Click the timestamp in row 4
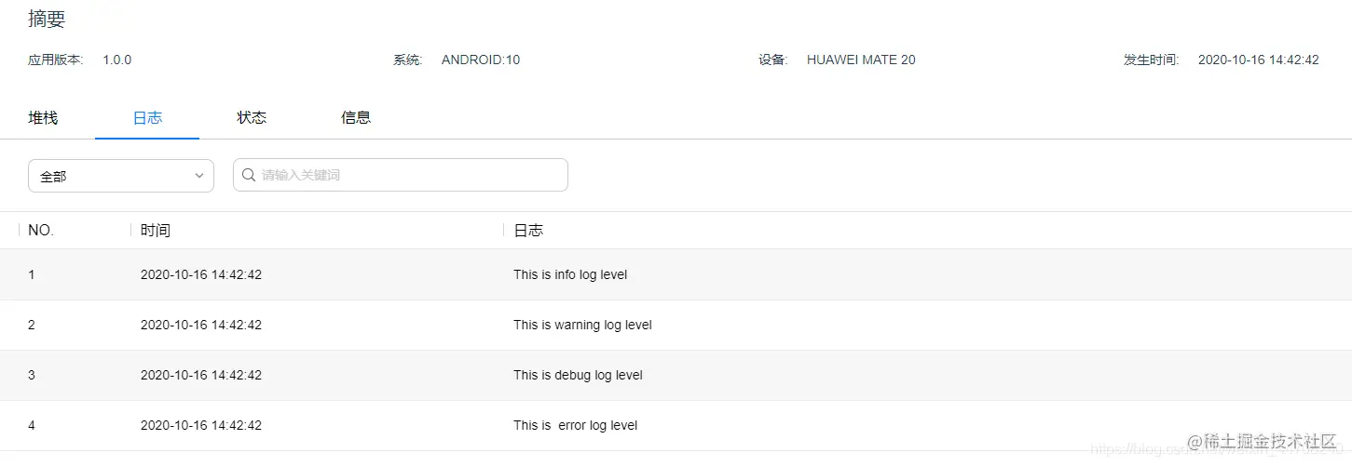 pyautogui.click(x=201, y=425)
